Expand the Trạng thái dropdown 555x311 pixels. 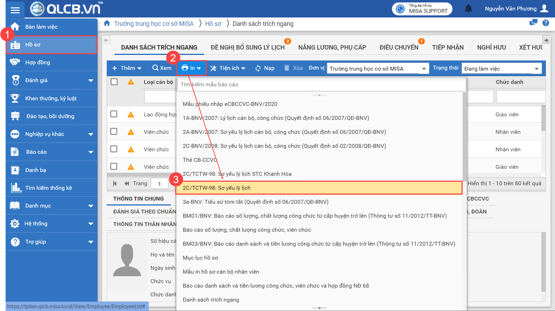[x=536, y=68]
